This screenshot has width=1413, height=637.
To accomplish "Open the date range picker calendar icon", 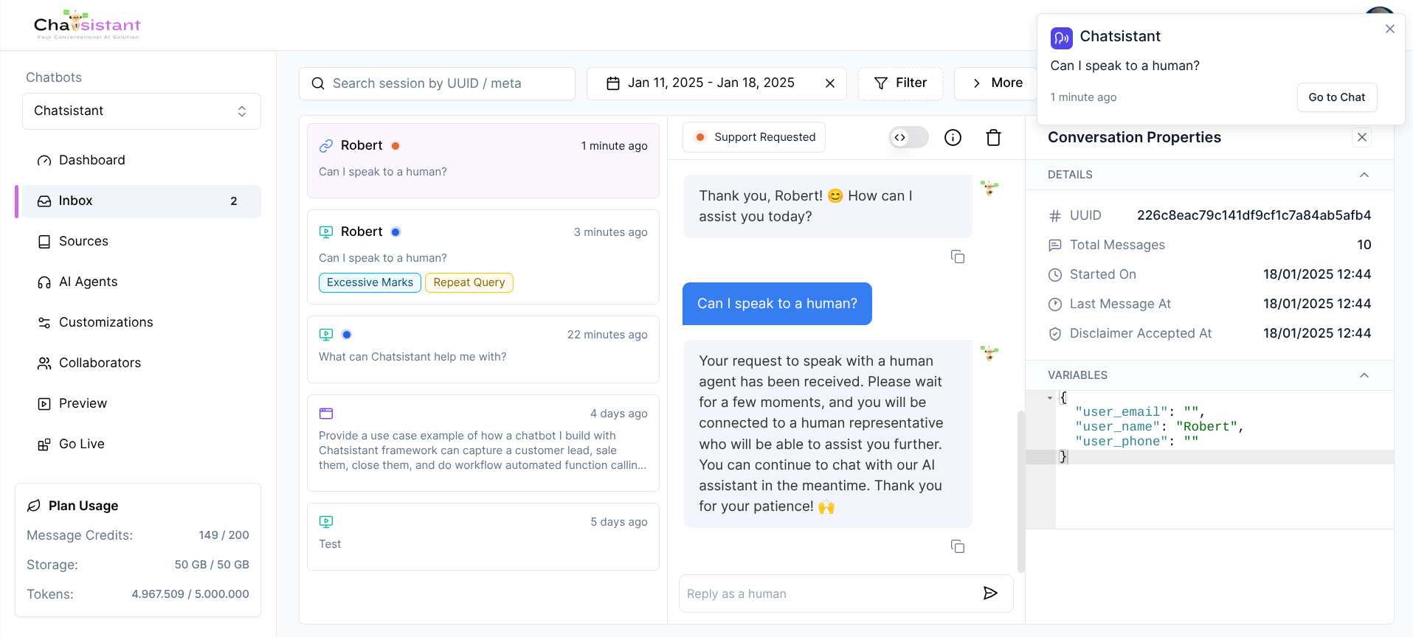I will click(613, 83).
